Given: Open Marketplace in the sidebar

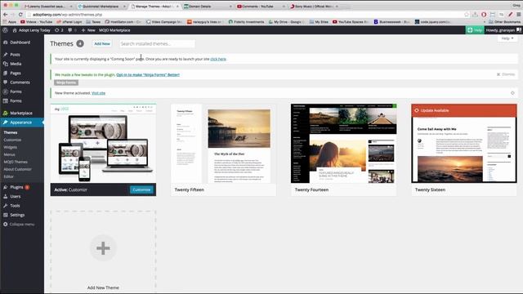Looking at the screenshot, I should pyautogui.click(x=22, y=113).
